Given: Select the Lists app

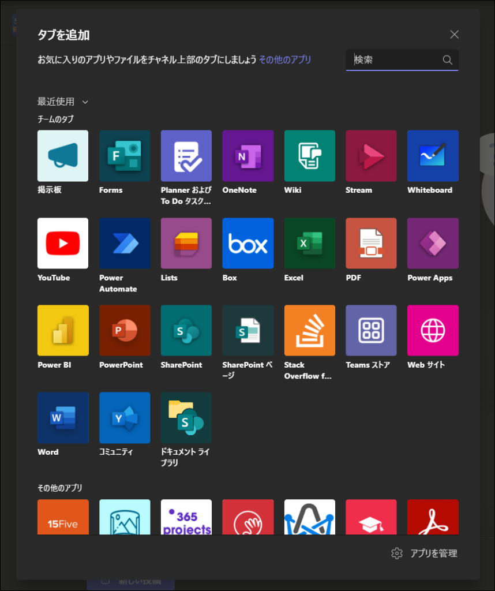Looking at the screenshot, I should (x=186, y=243).
